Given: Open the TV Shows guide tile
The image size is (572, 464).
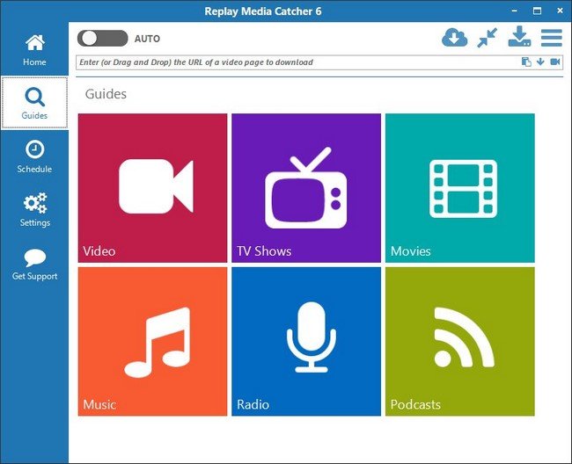Looking at the screenshot, I should [x=306, y=188].
